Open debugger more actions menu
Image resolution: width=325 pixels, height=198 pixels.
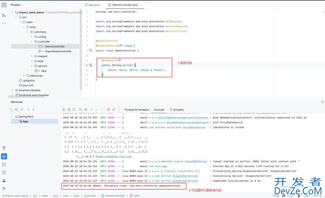(119, 110)
